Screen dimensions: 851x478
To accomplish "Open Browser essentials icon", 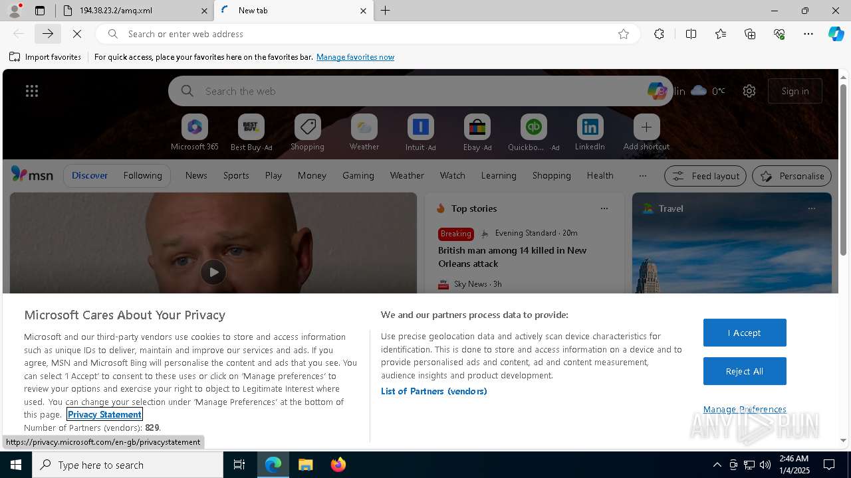I will [x=779, y=34].
